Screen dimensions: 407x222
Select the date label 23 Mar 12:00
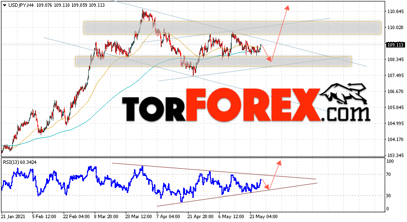138,216
